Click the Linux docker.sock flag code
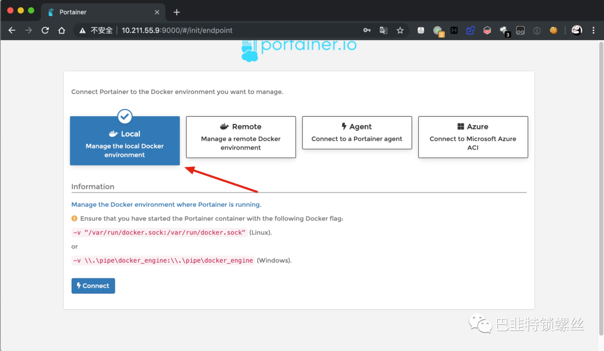604x351 pixels. coord(159,233)
